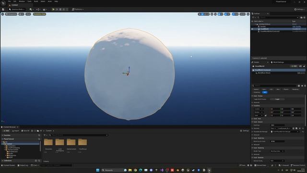Click the Outliner search field
The height and width of the screenshot is (173, 307).
(x=278, y=17)
